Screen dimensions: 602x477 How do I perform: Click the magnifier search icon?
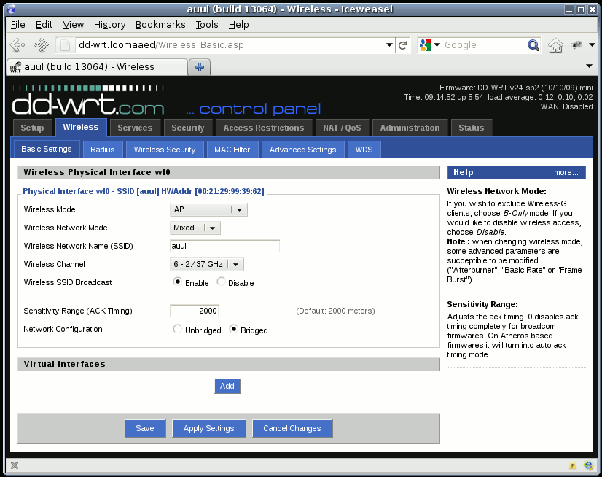533,45
